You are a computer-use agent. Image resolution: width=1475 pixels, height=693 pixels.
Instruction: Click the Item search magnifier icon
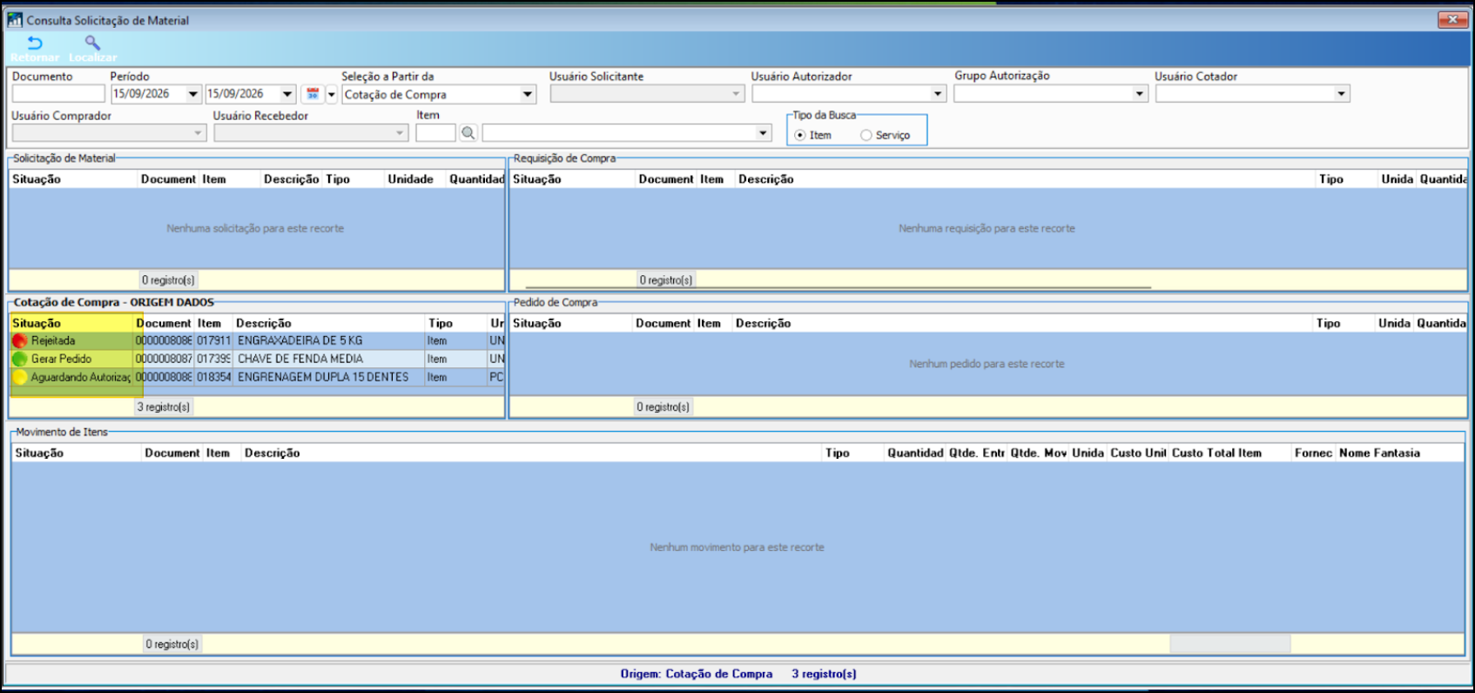pyautogui.click(x=468, y=133)
